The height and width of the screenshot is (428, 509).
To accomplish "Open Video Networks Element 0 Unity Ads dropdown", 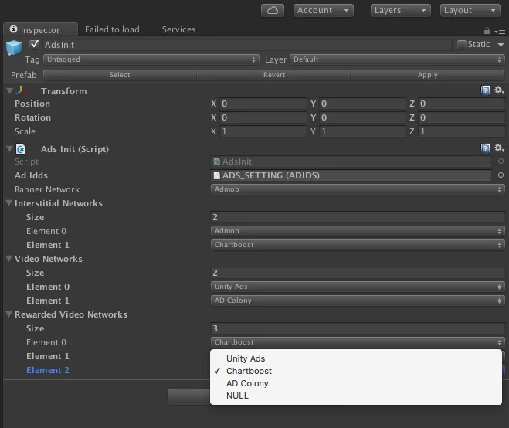I will (358, 287).
